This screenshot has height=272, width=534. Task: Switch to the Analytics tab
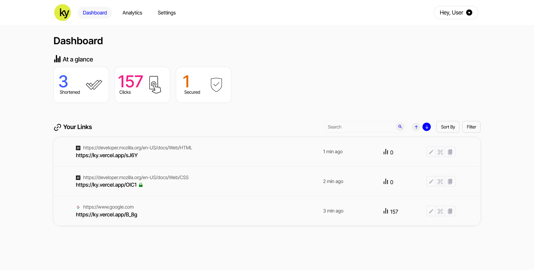(132, 13)
